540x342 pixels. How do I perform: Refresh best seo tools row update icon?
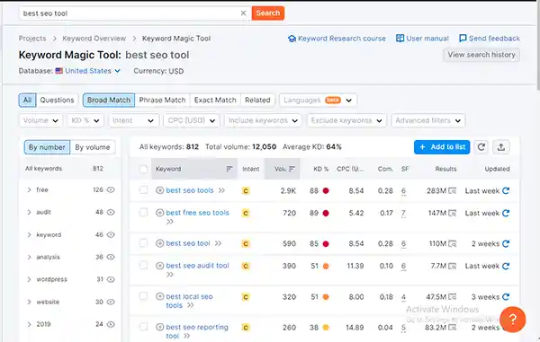tap(506, 190)
